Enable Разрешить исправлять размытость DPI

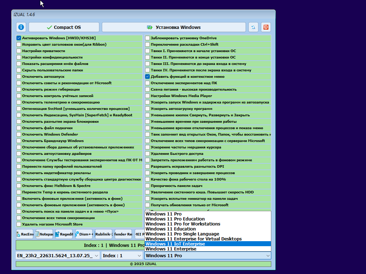148,167
